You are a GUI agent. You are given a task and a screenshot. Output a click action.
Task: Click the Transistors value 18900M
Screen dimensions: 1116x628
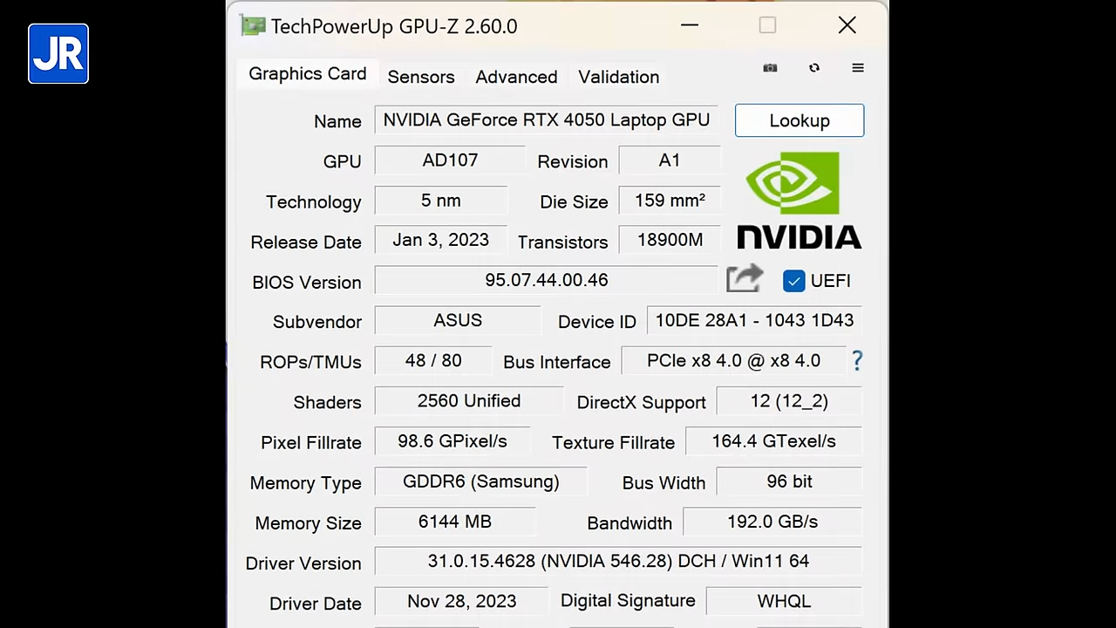(x=670, y=241)
